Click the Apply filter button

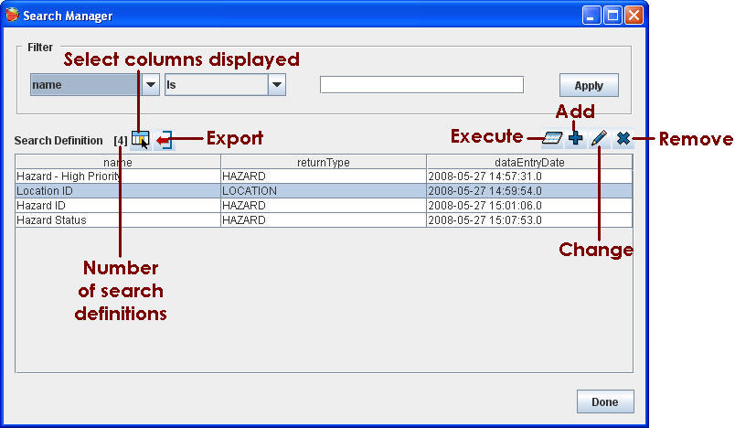(x=589, y=86)
